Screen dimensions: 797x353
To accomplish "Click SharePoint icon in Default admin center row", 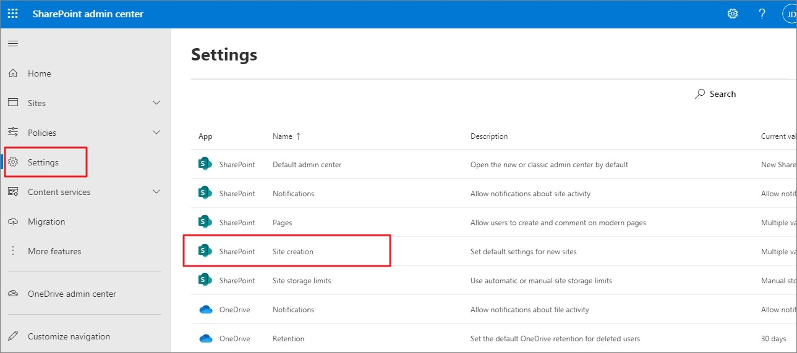I will 205,164.
